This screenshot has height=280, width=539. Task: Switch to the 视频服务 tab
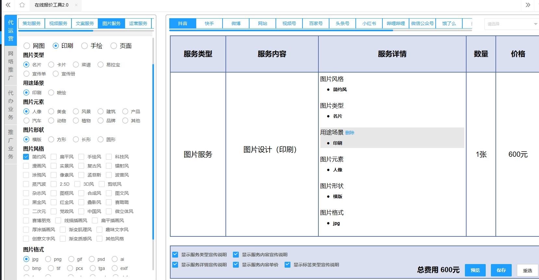click(58, 23)
